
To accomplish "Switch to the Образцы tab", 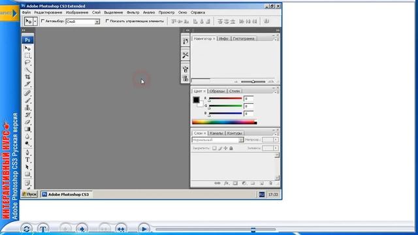I will click(217, 91).
